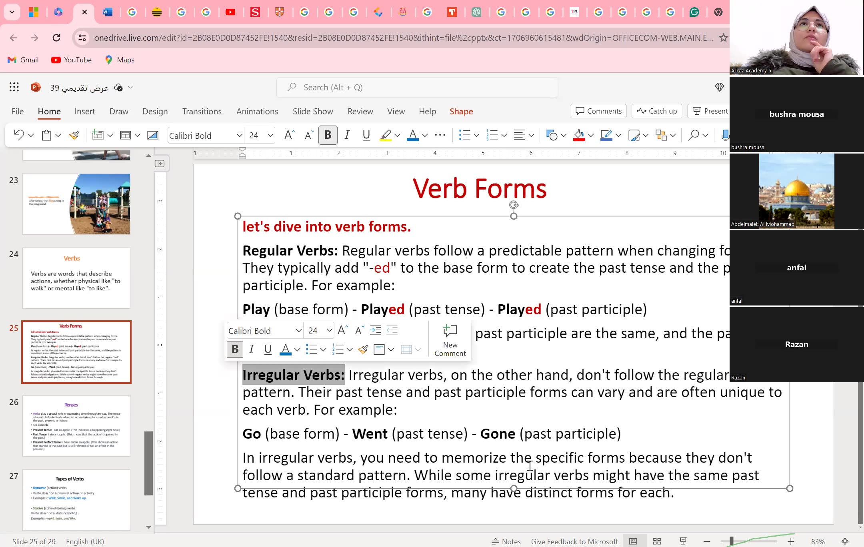The image size is (864, 547).
Task: Open the Slide Show menu
Action: coord(312,111)
